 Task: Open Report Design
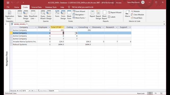(98, 15)
